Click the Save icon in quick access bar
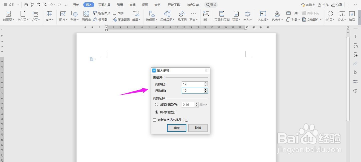The height and width of the screenshot is (162, 361). click(x=26, y=5)
